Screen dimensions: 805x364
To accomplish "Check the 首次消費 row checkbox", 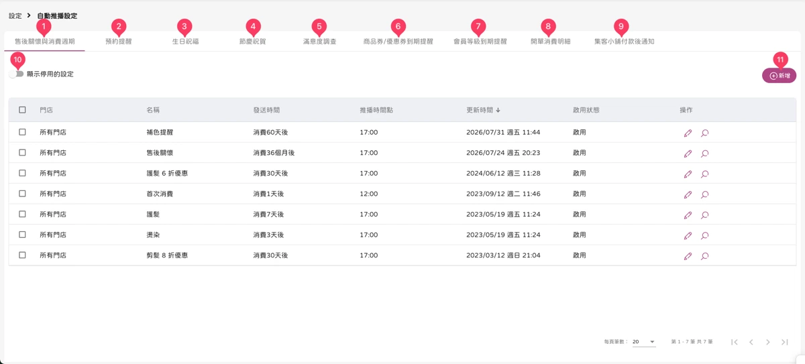I will click(22, 194).
